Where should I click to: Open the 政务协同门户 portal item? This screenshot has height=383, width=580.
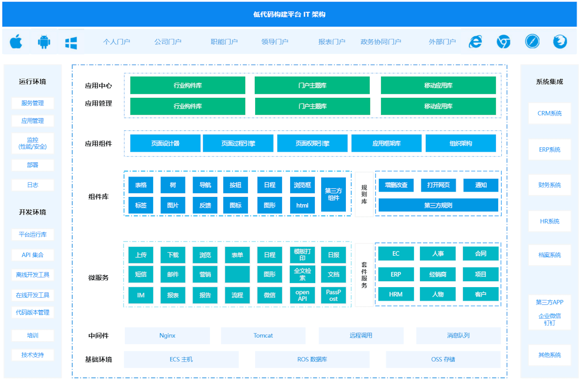click(x=380, y=42)
